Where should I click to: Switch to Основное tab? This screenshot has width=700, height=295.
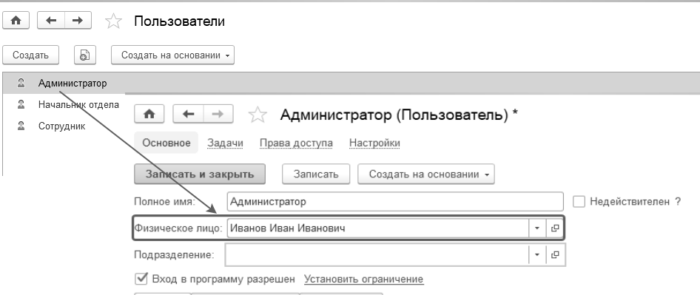click(x=166, y=143)
